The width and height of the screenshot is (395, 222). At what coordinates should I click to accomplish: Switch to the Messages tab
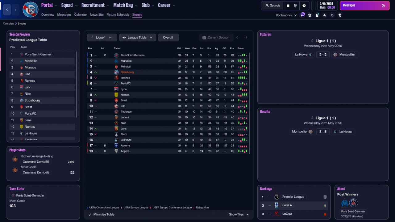point(64,14)
